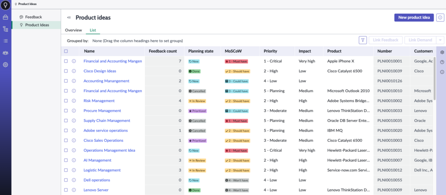Open info icon for Adobe service operations row
Screen dimensions: 446x195
point(74,130)
